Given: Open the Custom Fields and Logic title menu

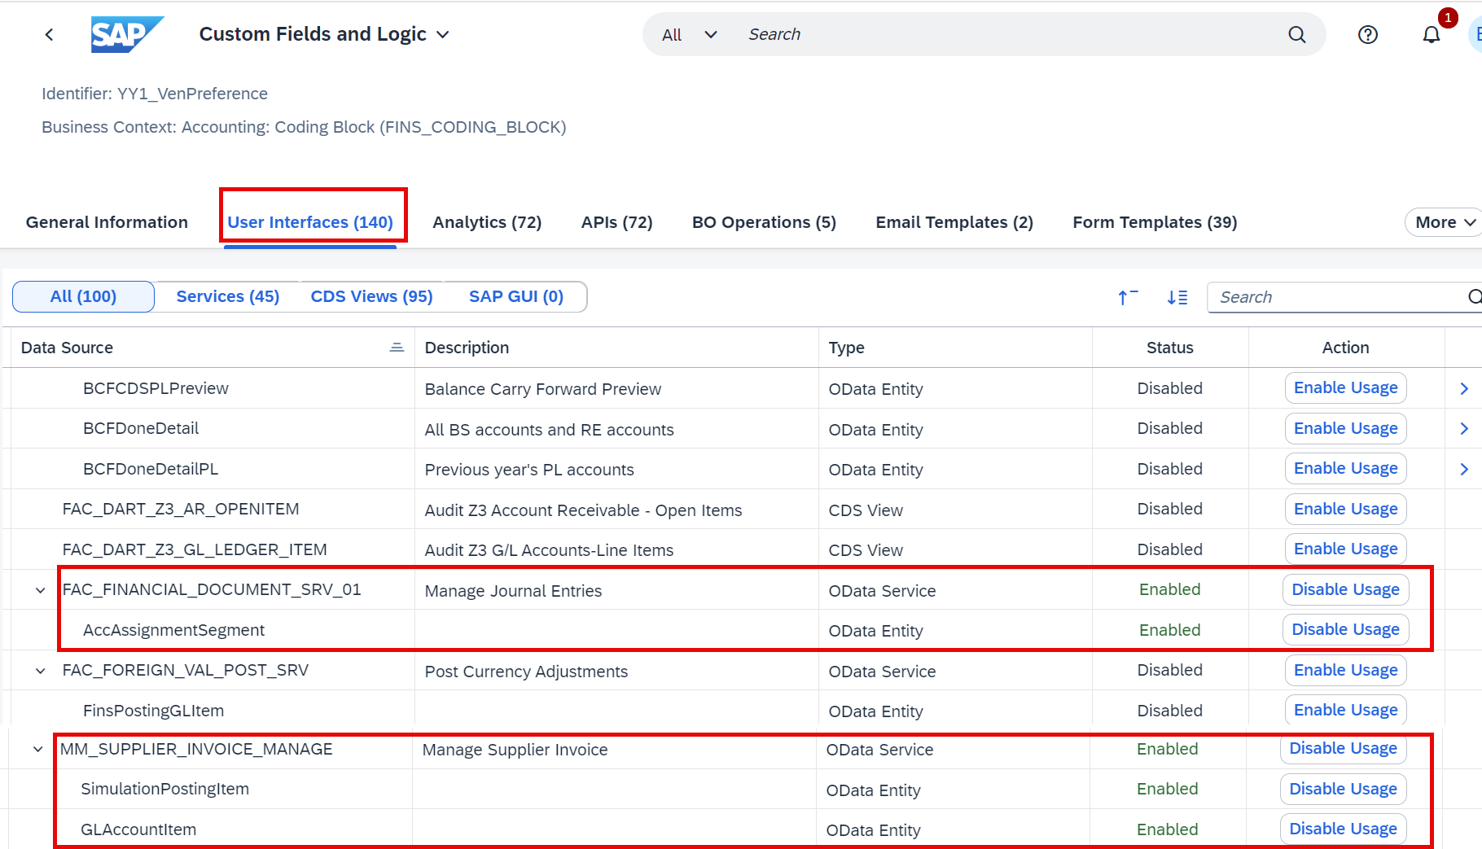Looking at the screenshot, I should (324, 34).
